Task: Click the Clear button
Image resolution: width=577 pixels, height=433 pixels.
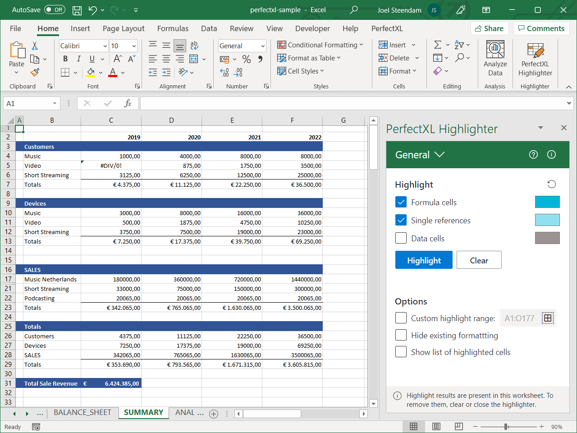Action: pos(479,260)
